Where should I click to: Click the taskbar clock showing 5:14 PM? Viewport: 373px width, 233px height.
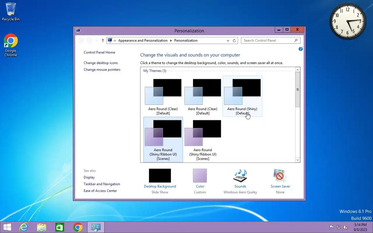click(360, 227)
